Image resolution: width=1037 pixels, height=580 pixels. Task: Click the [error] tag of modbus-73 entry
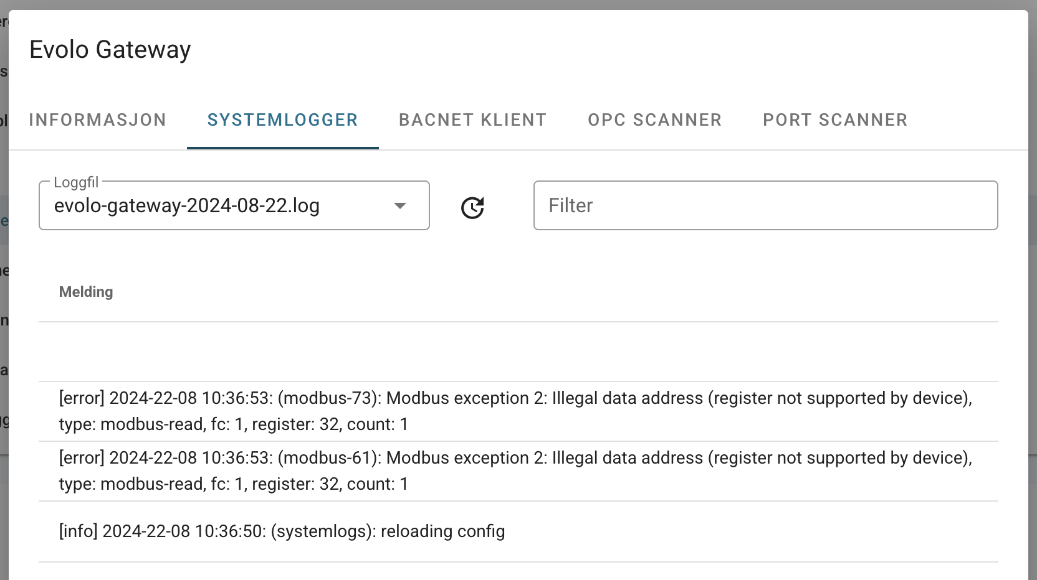click(82, 398)
